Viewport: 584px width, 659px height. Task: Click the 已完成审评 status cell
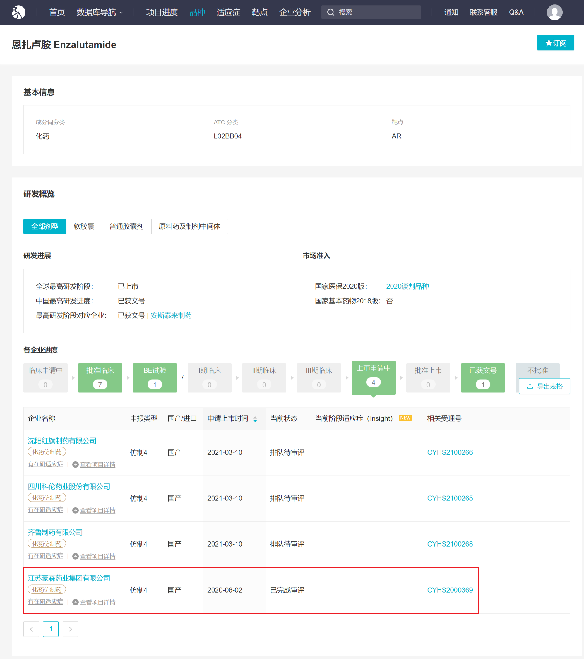point(287,590)
